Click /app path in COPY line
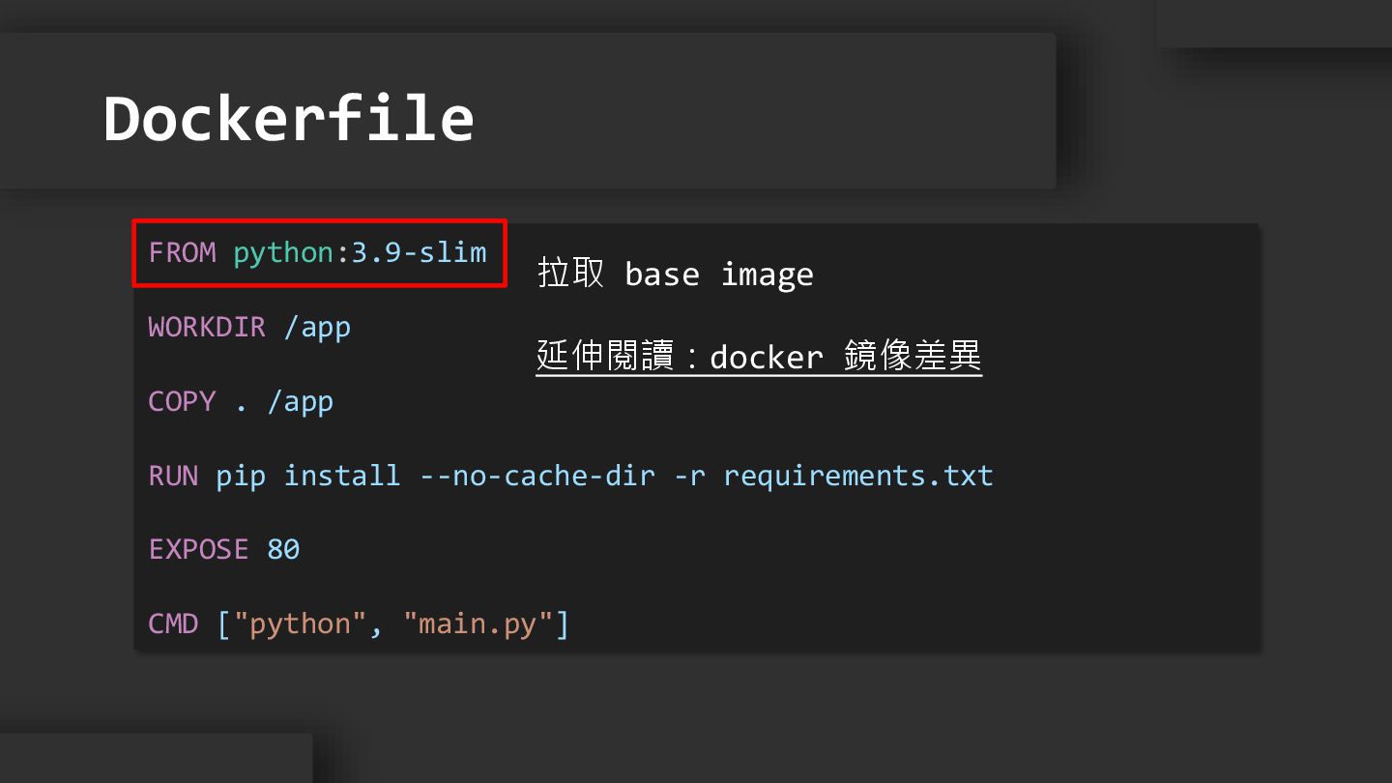Image resolution: width=1392 pixels, height=783 pixels. click(x=301, y=401)
